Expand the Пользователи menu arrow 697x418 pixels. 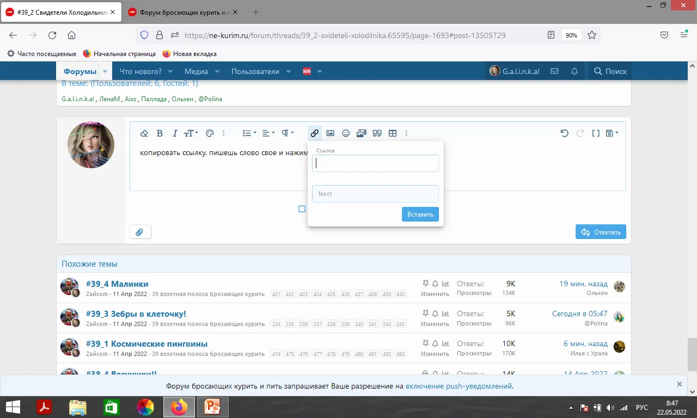tap(289, 71)
